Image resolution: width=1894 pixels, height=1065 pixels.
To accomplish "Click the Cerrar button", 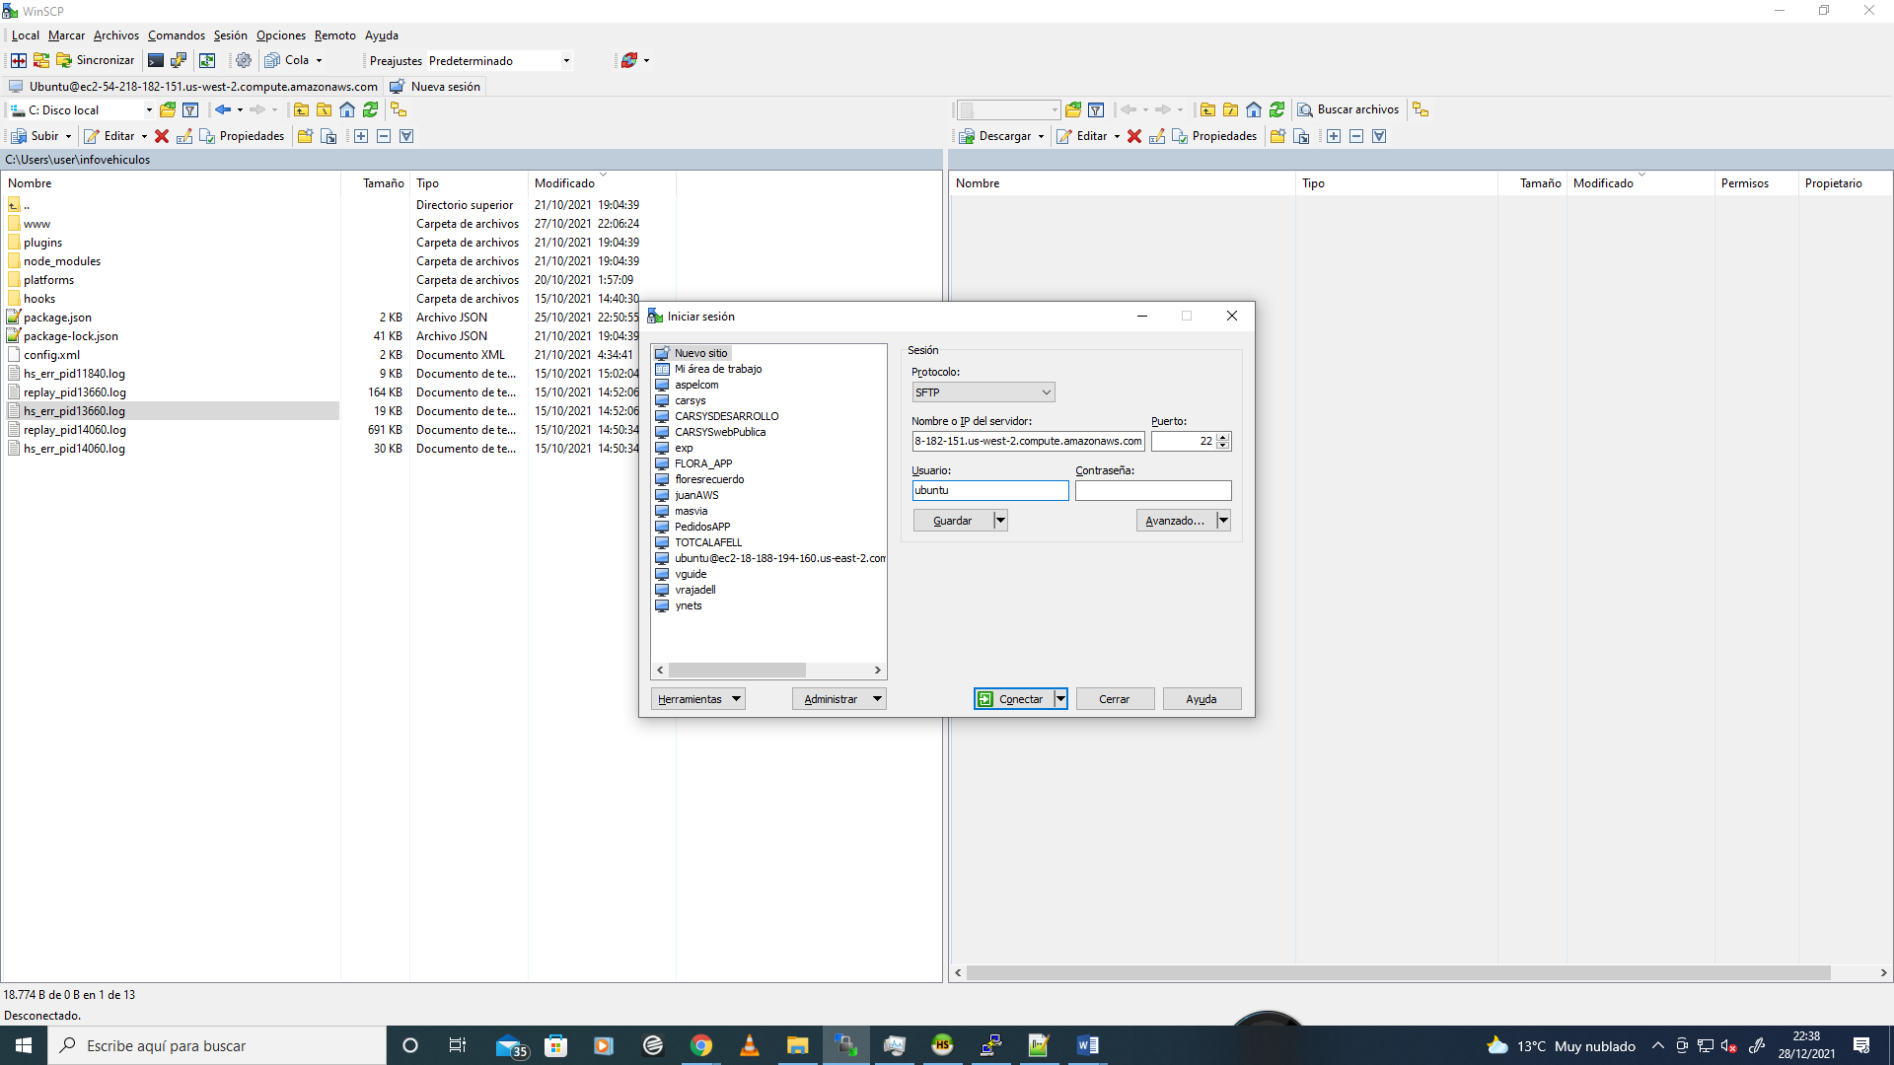I will [1115, 699].
